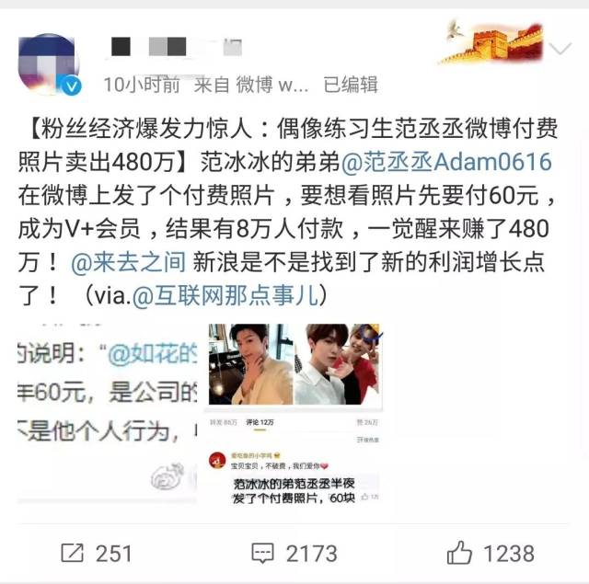Click the Great Wall banner decoration
This screenshot has height=584, width=589.
click(x=493, y=42)
